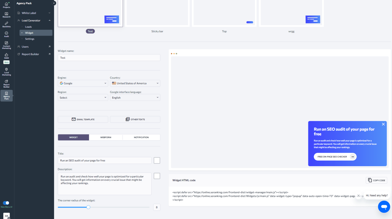Open the chat support bubble
The height and width of the screenshot is (219, 392).
(x=384, y=207)
